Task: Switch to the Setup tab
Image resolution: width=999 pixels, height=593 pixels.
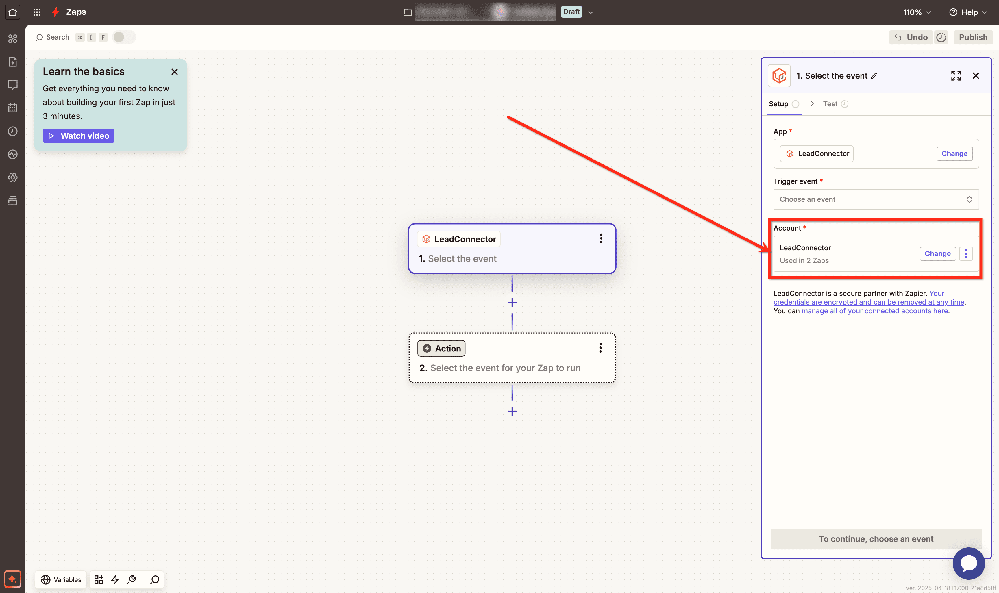Action: (x=783, y=104)
